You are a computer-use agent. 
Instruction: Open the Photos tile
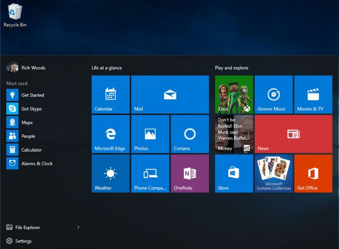pos(150,134)
